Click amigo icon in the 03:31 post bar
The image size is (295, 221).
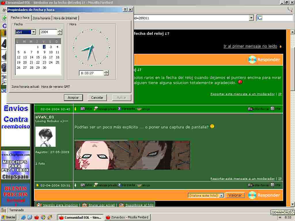click(143, 185)
